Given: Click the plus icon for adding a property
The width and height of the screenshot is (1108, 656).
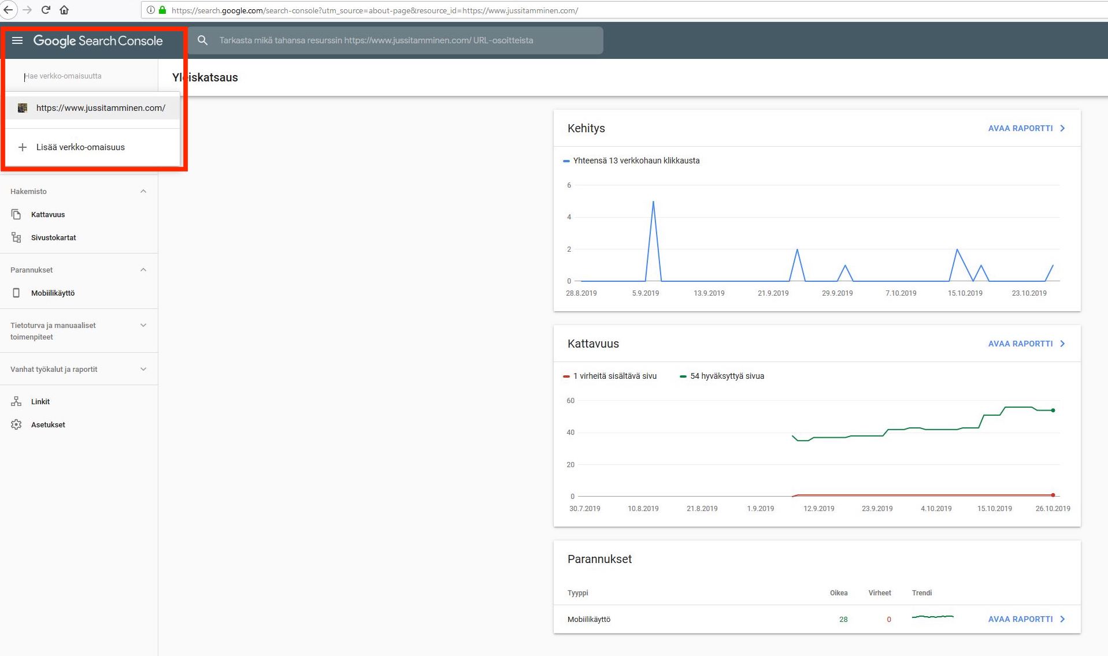Looking at the screenshot, I should click(x=23, y=147).
